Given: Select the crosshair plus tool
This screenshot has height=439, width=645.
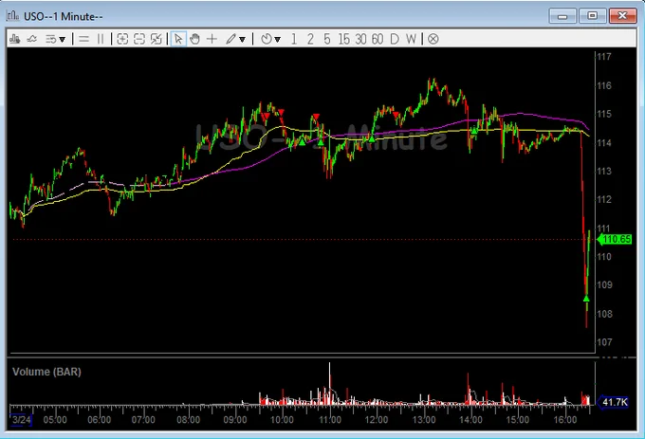Looking at the screenshot, I should [212, 39].
